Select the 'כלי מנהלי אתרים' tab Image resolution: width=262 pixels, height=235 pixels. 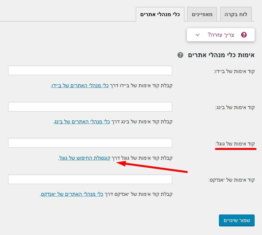(160, 14)
